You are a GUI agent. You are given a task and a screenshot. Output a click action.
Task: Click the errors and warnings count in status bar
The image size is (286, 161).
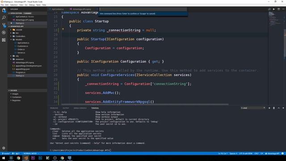tap(16, 153)
